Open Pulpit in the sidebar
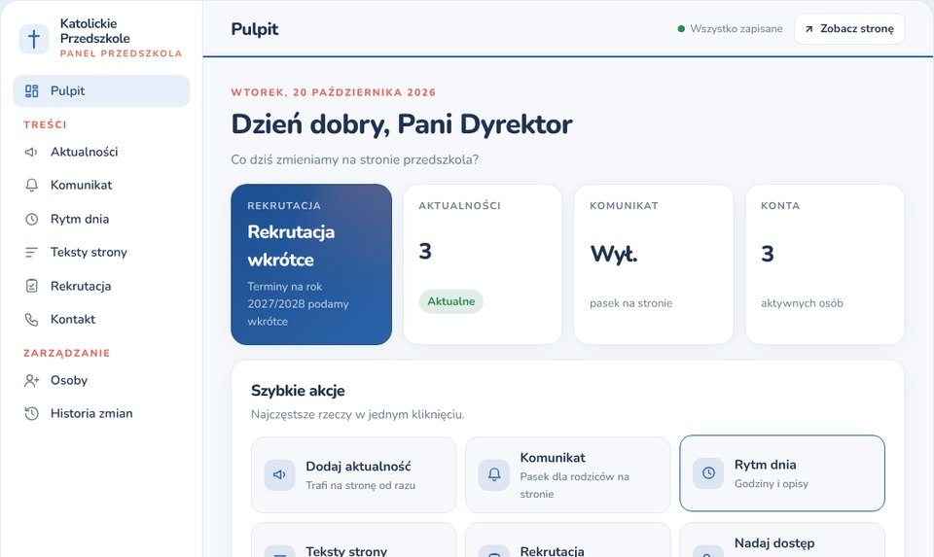The width and height of the screenshot is (934, 557). [x=101, y=91]
